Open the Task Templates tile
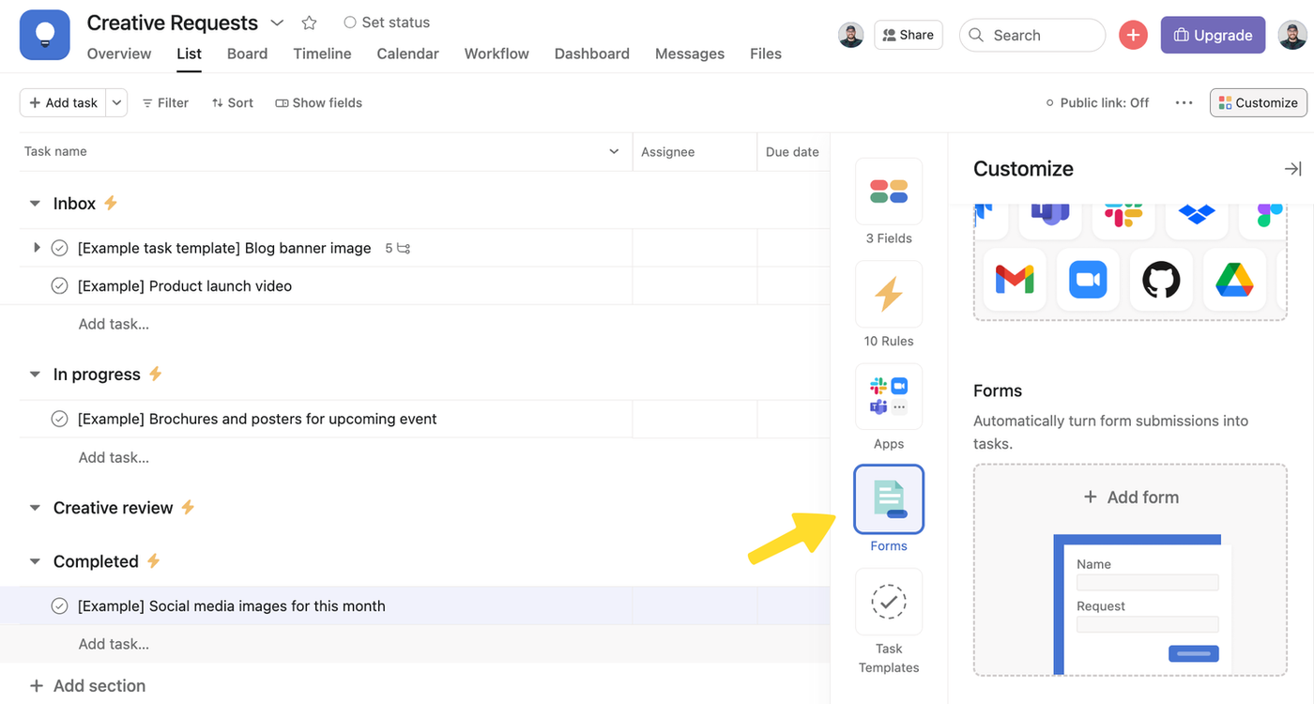The height and width of the screenshot is (704, 1314). (888, 603)
